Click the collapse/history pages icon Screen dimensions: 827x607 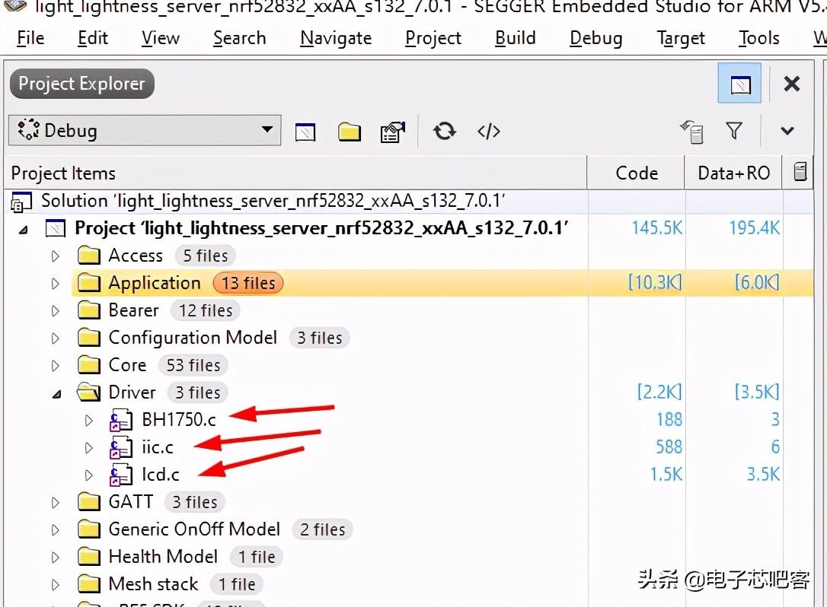pos(692,131)
